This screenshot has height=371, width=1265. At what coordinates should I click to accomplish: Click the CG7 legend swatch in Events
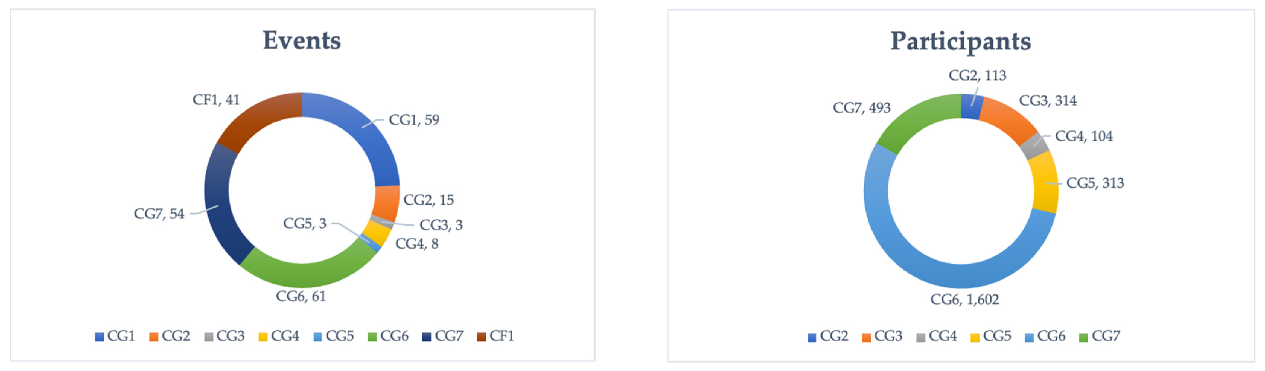427,337
